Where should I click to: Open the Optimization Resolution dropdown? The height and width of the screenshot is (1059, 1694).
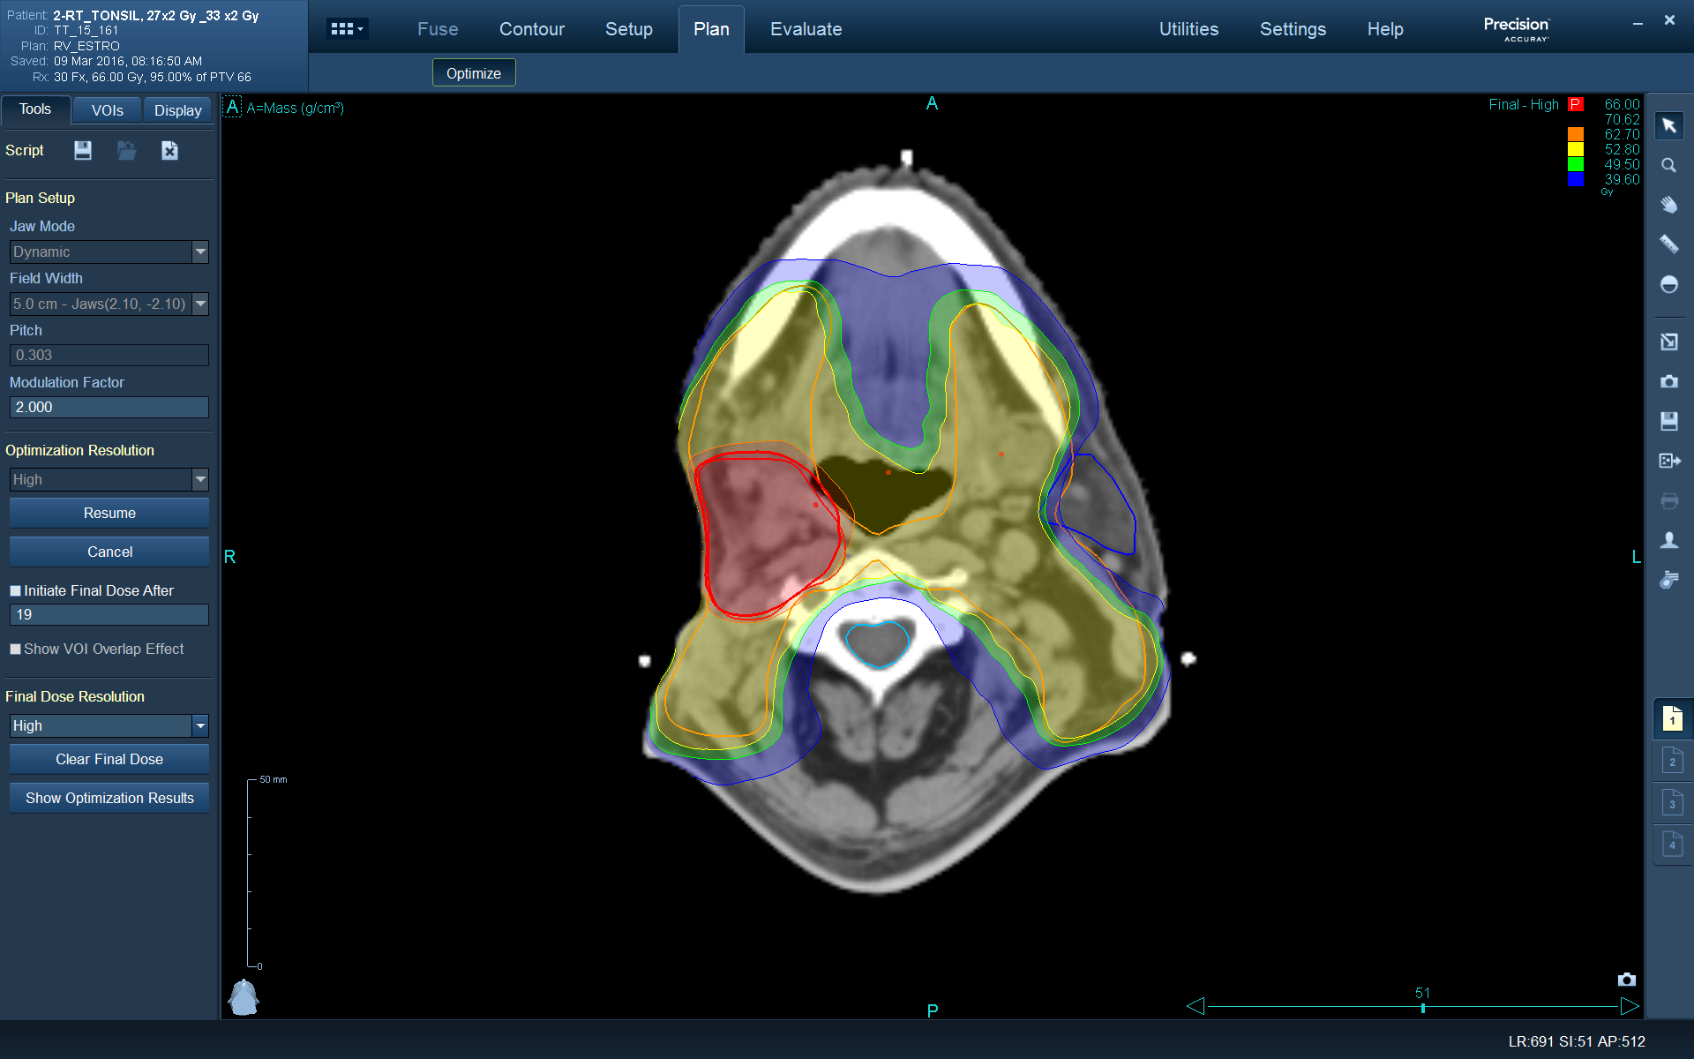pos(200,480)
